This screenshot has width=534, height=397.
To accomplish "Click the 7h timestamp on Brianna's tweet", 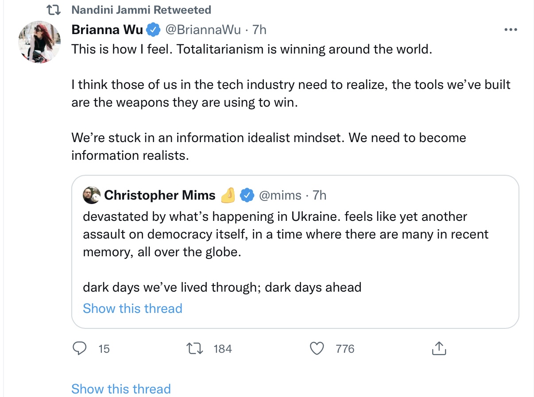I will [259, 30].
